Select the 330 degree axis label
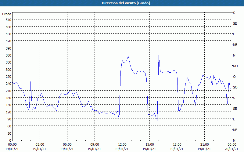The image size is (244, 152). click(9, 62)
